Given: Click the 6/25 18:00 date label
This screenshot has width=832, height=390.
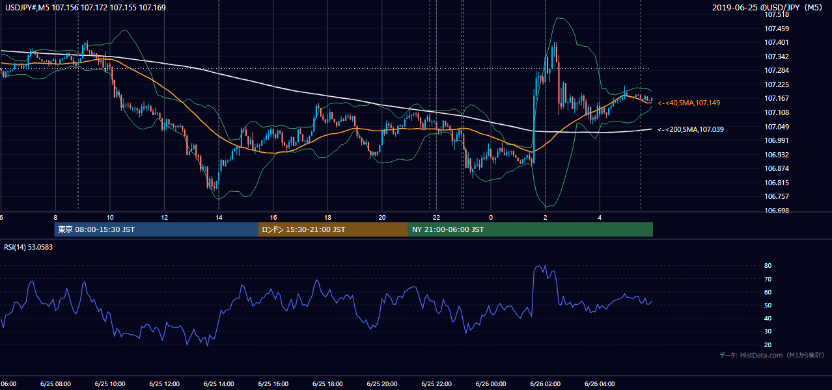Looking at the screenshot, I should pyautogui.click(x=327, y=383).
